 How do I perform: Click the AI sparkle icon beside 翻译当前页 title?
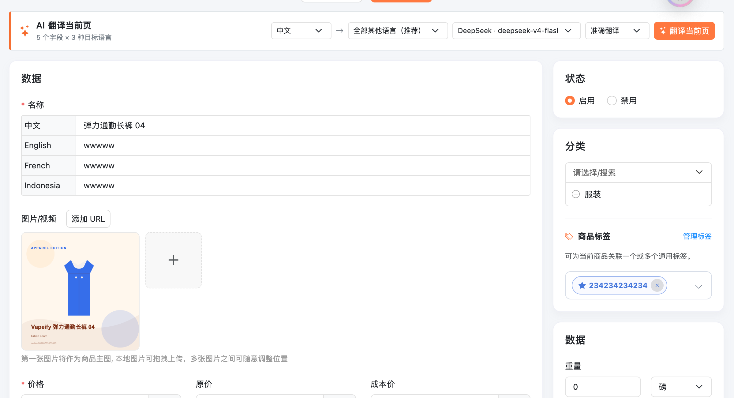point(24,31)
